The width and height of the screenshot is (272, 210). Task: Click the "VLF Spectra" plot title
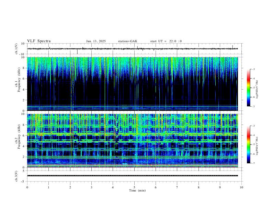39,41
